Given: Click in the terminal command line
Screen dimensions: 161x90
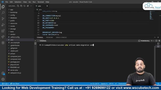Looking at the screenshot, I should pyautogui.click(x=66, y=45).
